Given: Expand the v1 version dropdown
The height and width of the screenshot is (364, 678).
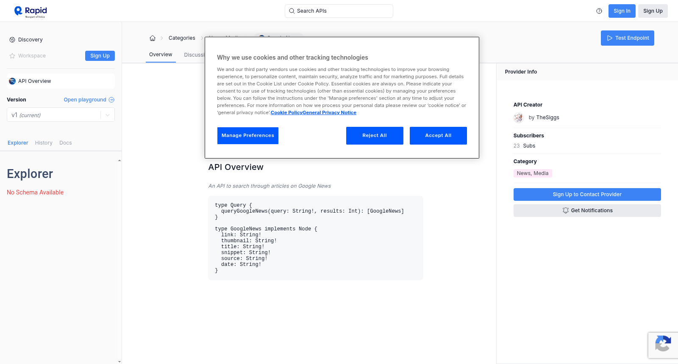Looking at the screenshot, I should click(61, 115).
